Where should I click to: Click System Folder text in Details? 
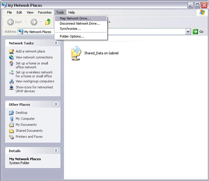[x=19, y=163]
